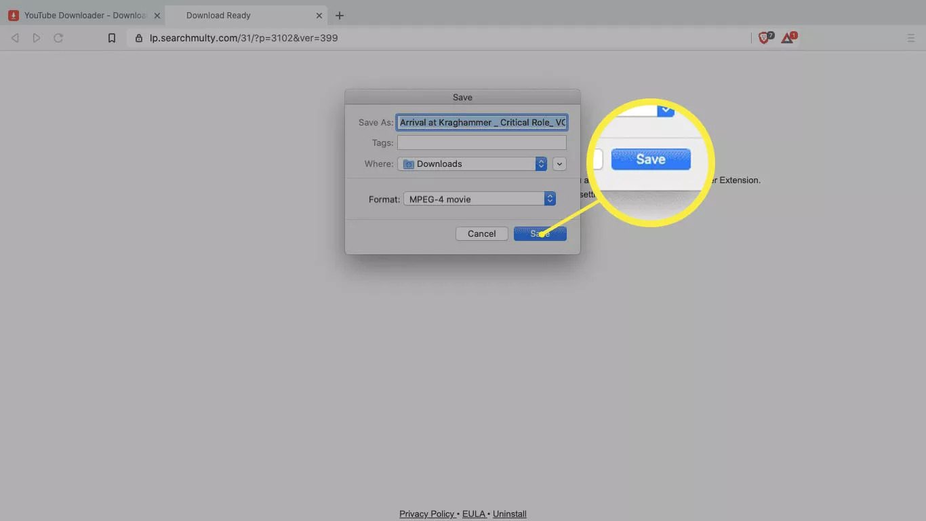926x521 pixels.
Task: Reload the current page
Action: [x=58, y=39]
